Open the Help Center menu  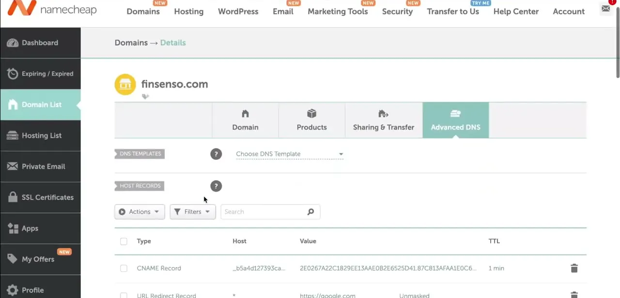click(516, 11)
